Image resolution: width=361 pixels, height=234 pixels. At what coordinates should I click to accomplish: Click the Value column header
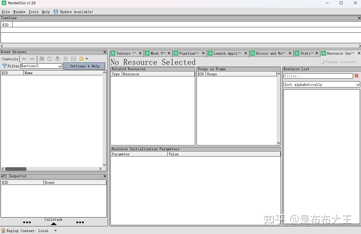(x=224, y=154)
